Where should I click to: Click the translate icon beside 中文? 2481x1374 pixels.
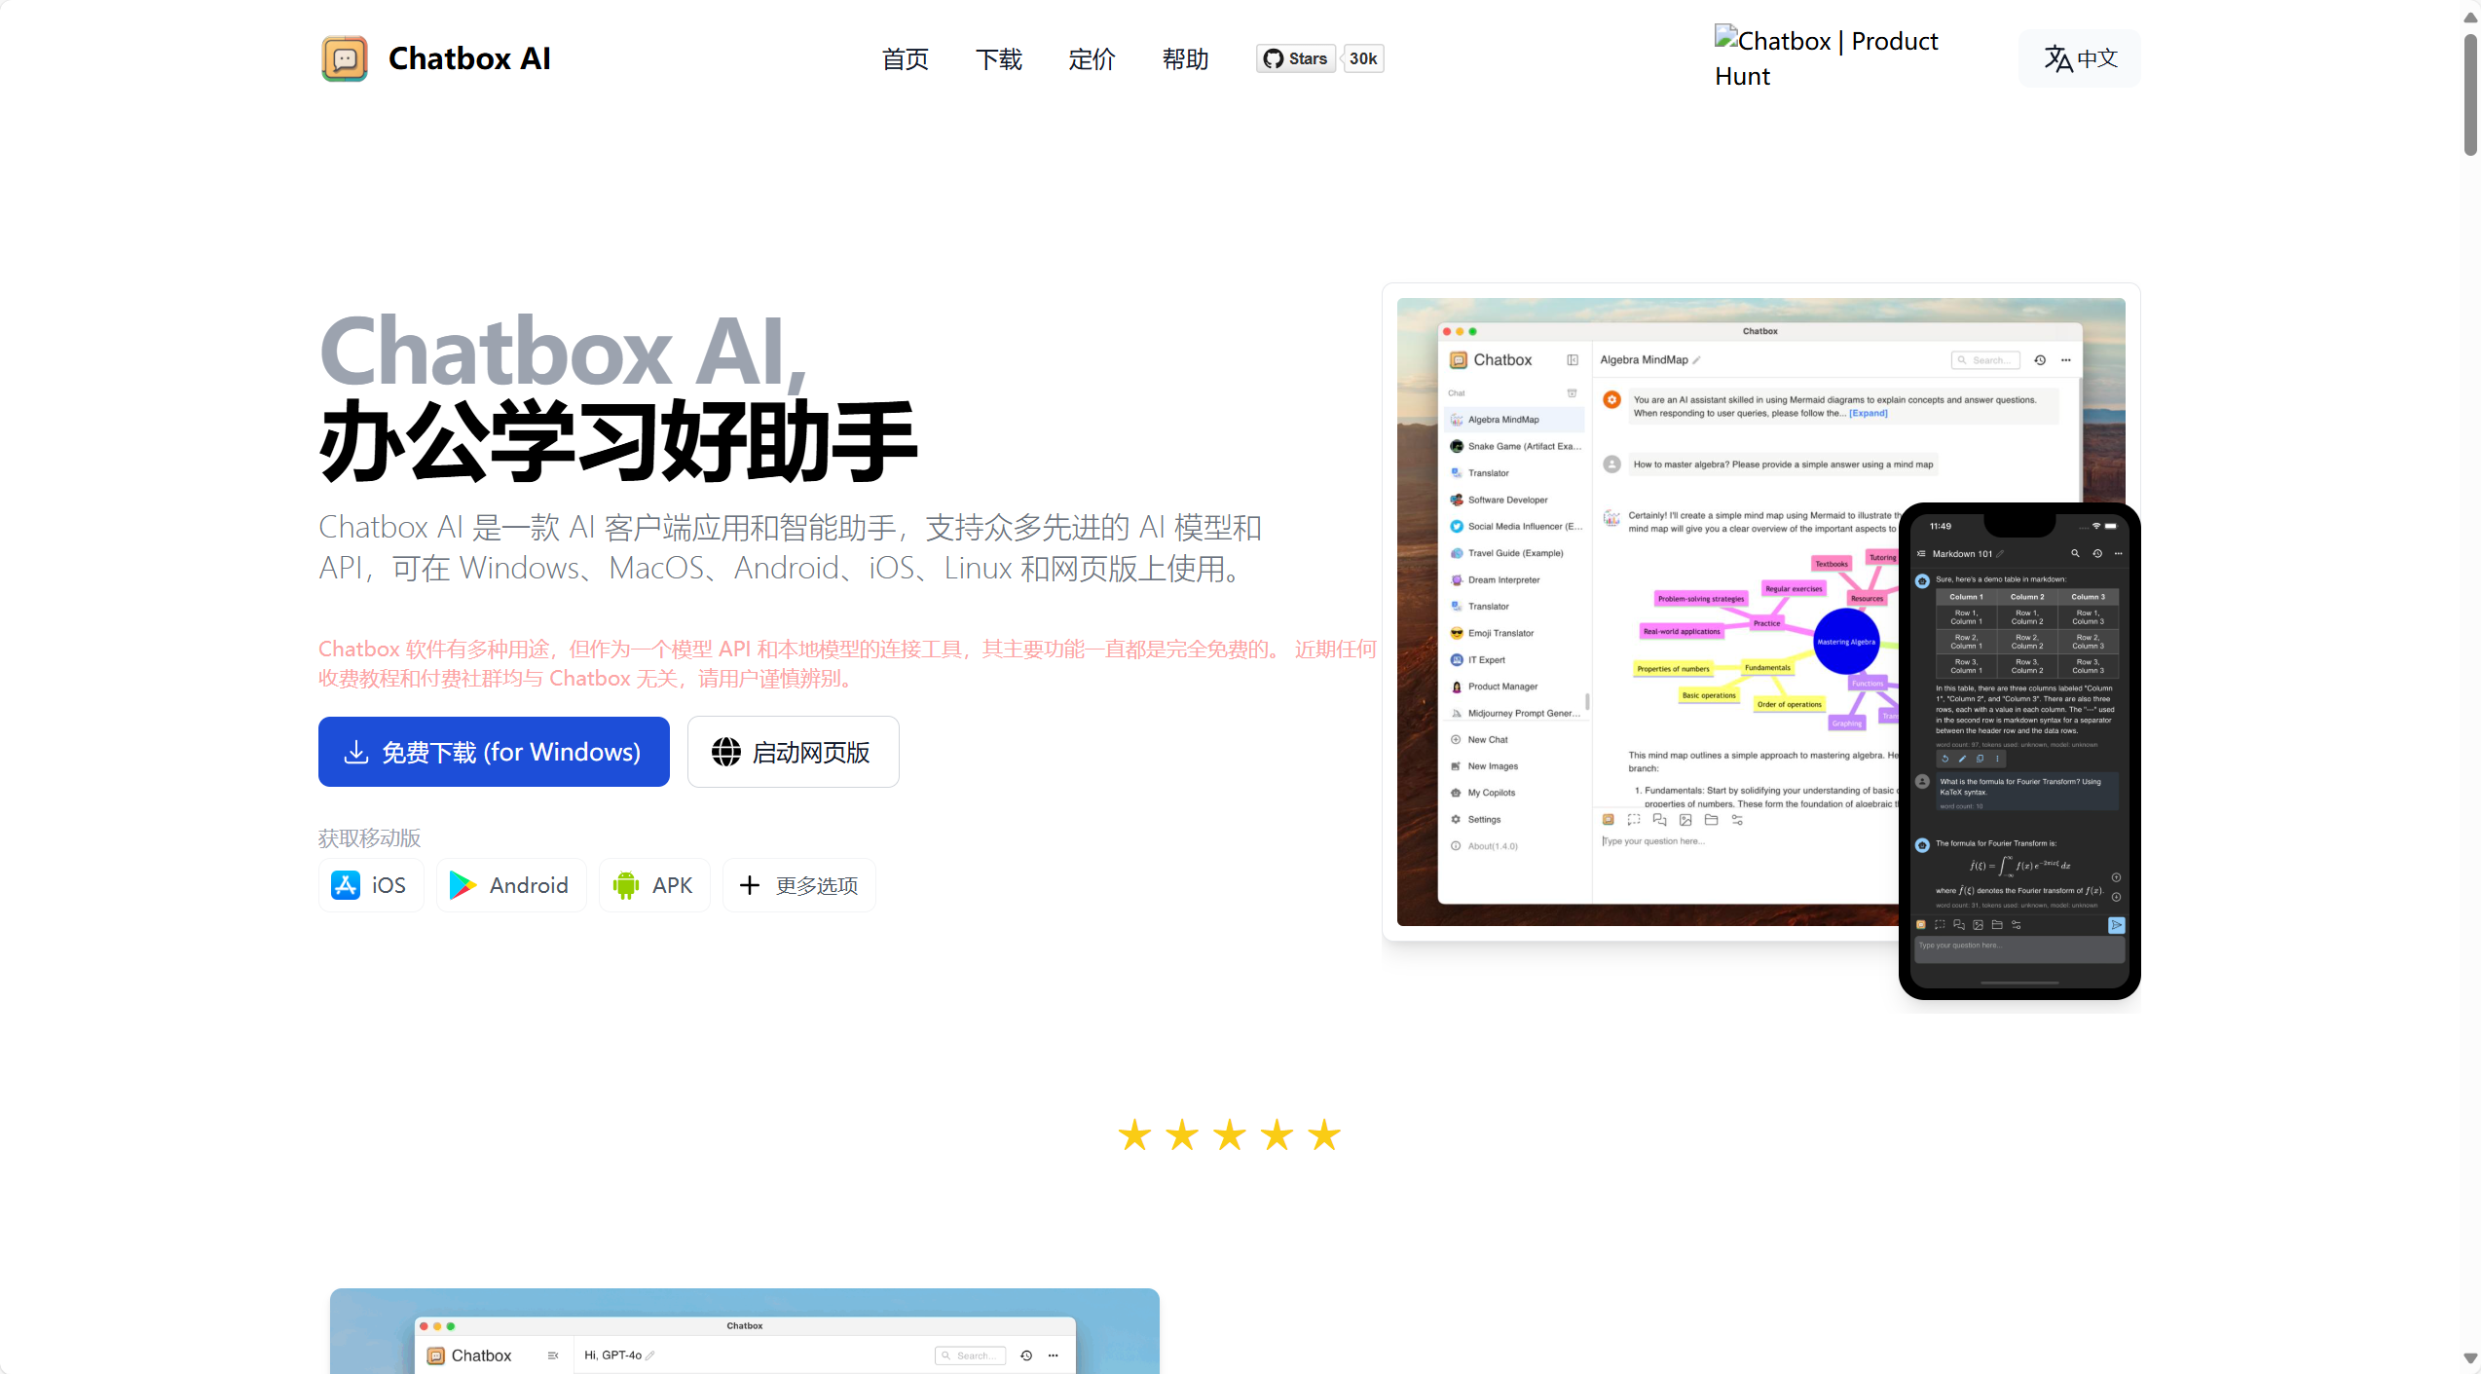coord(2057,58)
